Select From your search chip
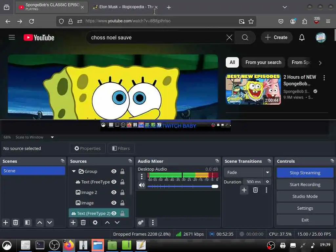 263,62
